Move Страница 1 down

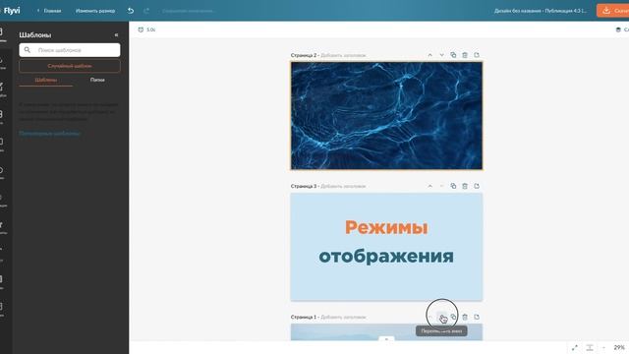click(x=441, y=317)
